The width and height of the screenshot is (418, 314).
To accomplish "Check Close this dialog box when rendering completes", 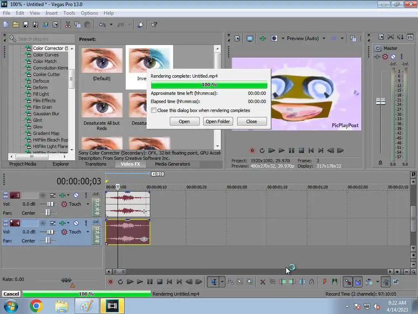I will (x=153, y=110).
